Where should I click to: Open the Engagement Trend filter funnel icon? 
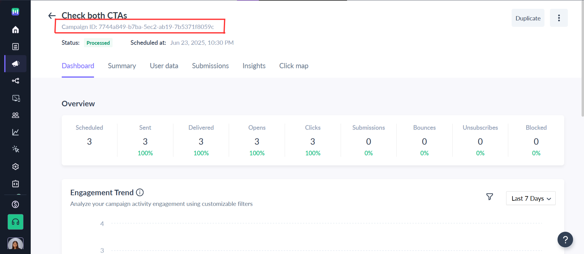(489, 197)
